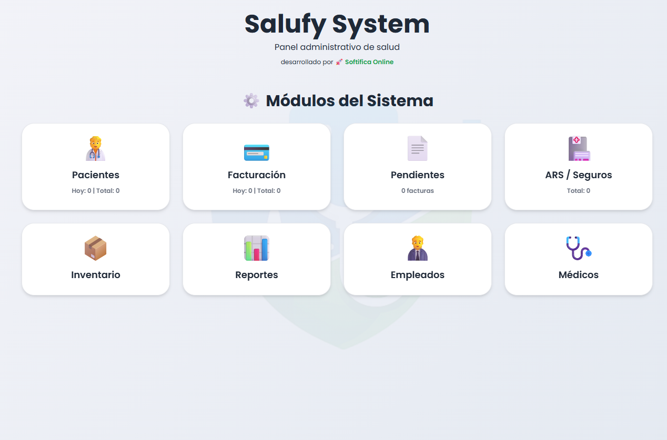
Task: Open the Reportes module card
Action: tap(256, 259)
